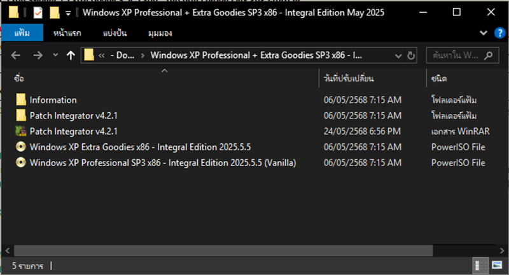Open the มุมมอง view tab
Screen dimensions: 509x275
click(x=160, y=33)
